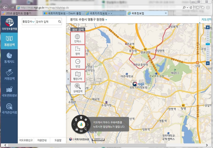Click 도움말 link
Image resolution: width=213 pixels, height=148 pixels.
(58, 140)
